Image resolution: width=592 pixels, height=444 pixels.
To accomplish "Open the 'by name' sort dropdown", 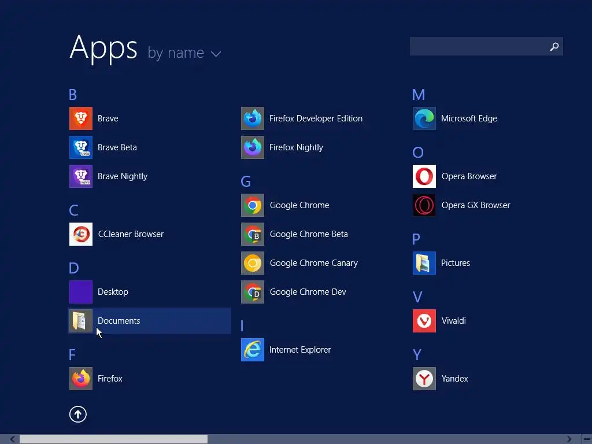I will (184, 53).
